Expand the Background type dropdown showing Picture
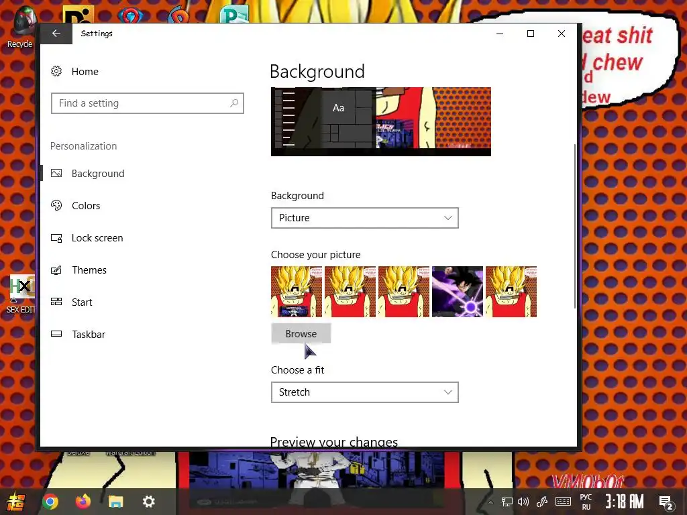Screen dimensions: 687x515 (364, 218)
